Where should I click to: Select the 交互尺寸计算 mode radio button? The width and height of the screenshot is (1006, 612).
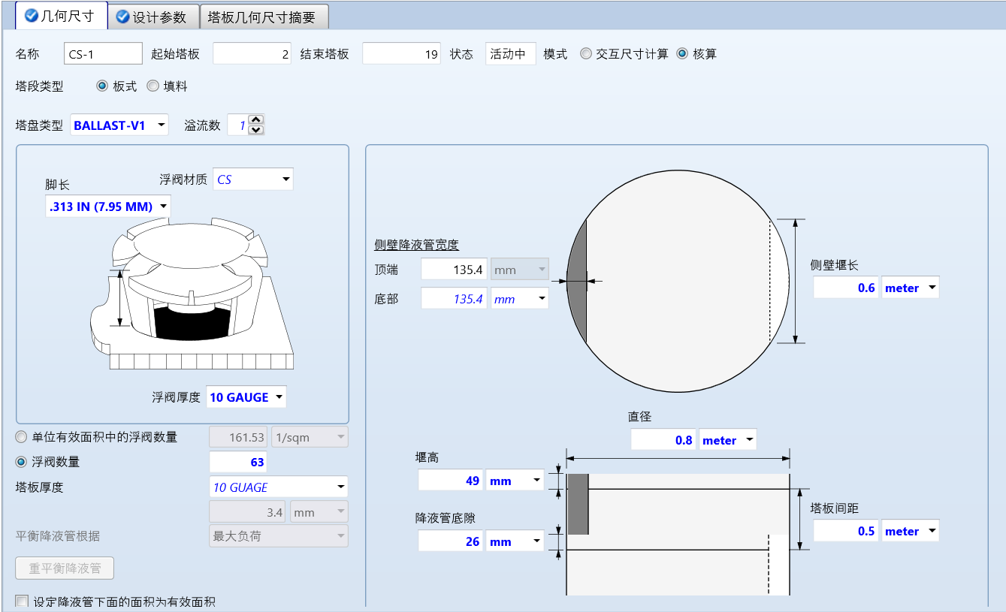click(586, 54)
